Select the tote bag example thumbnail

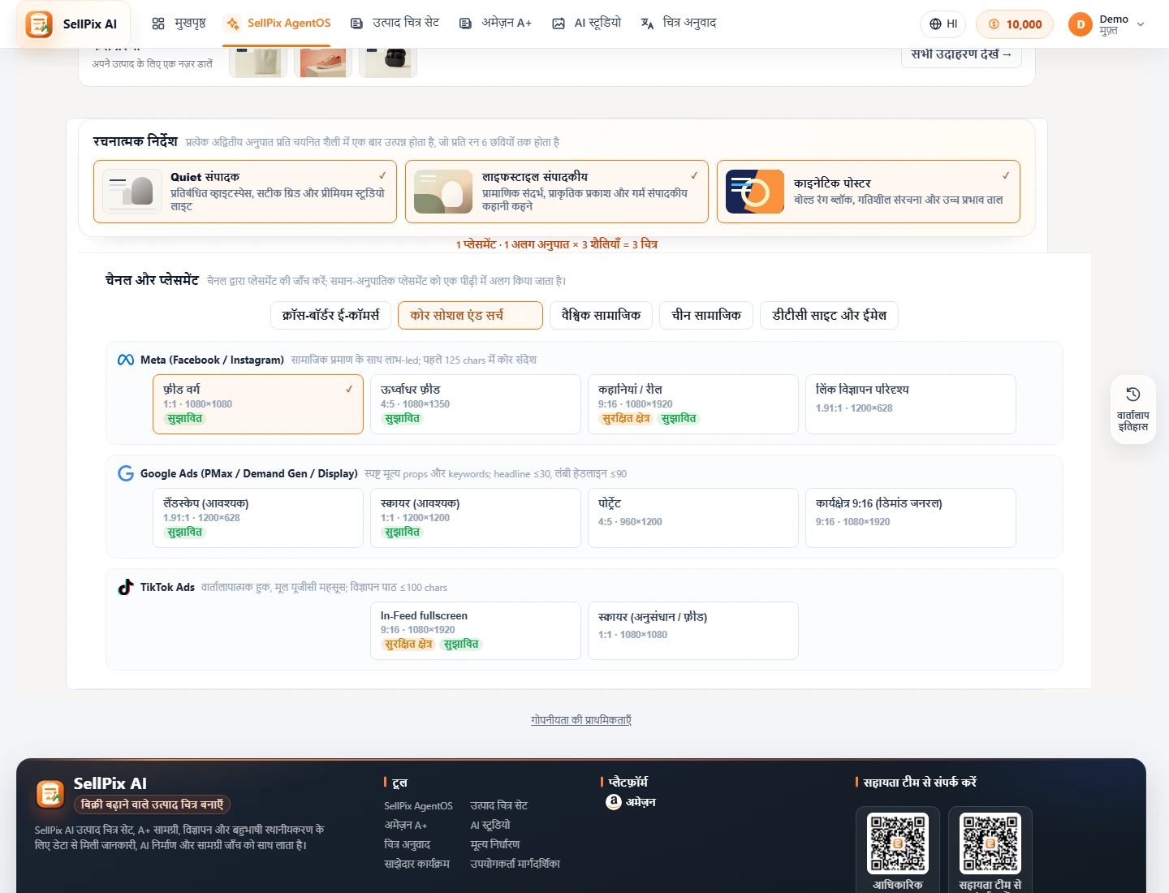pos(258,62)
